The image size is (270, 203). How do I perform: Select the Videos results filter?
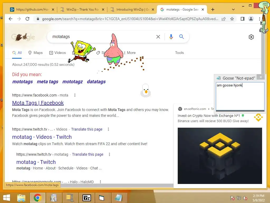click(57, 53)
